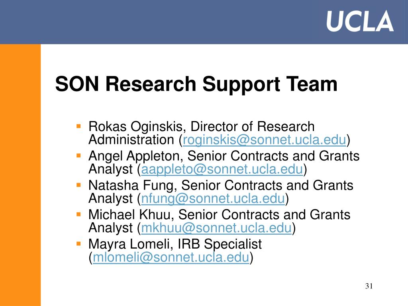Open the mlomeli@sonnet.ucla.edu email link

coord(171,257)
